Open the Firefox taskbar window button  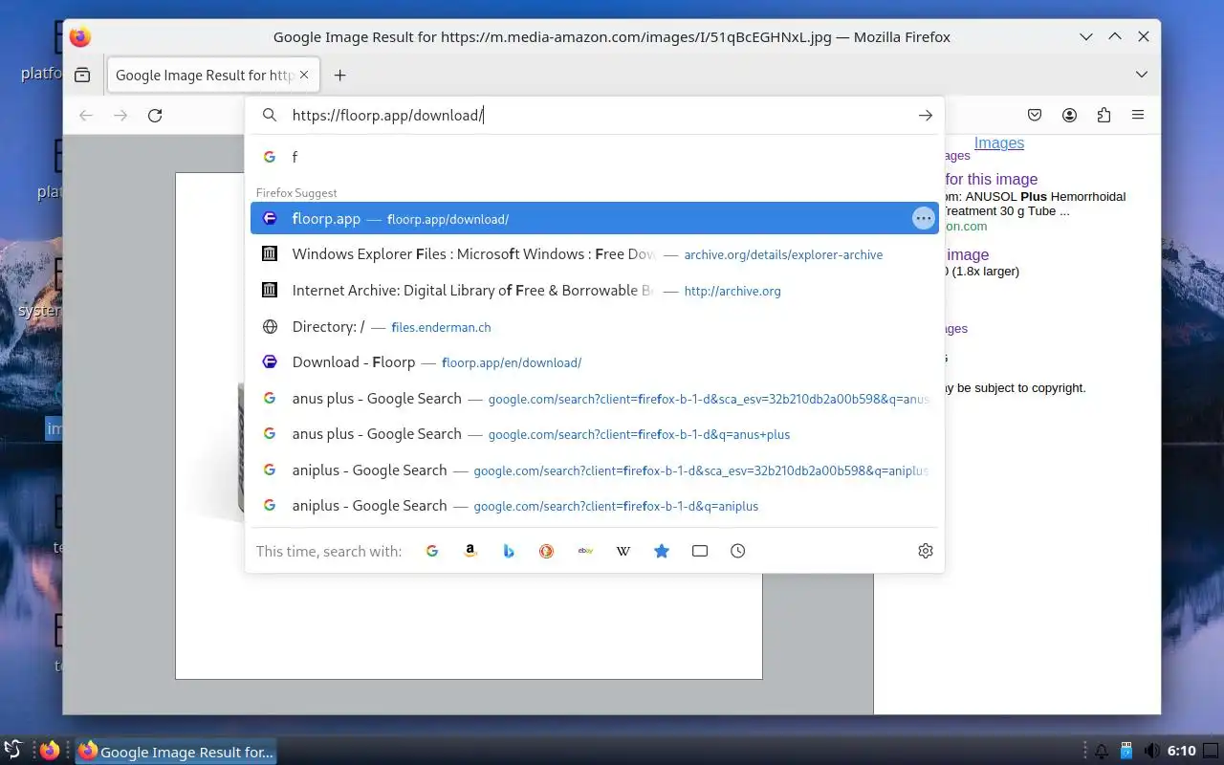point(176,752)
